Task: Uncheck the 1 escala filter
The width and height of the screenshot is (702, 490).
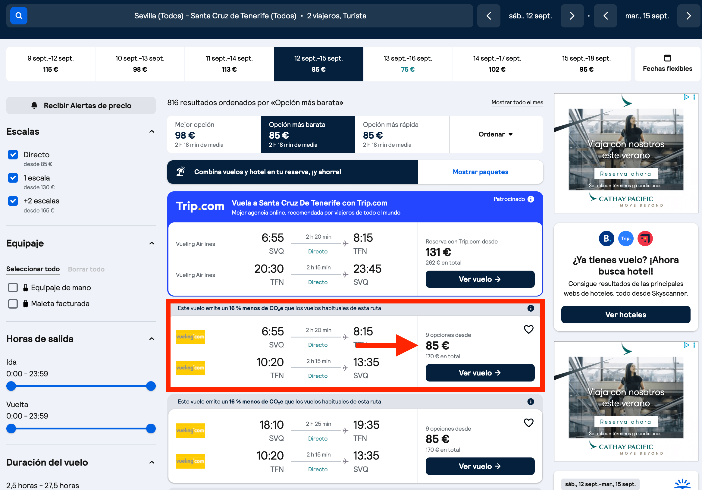Action: 13,178
